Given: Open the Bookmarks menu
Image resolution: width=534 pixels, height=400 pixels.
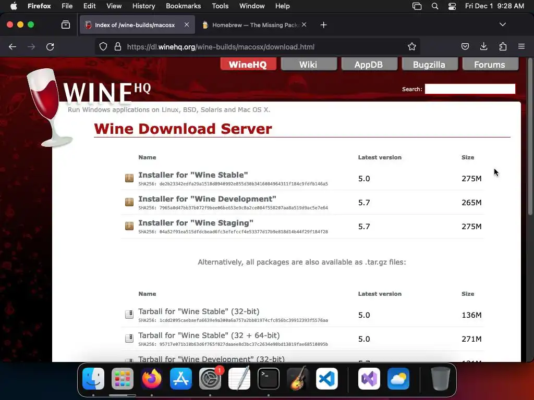Looking at the screenshot, I should coord(183,6).
